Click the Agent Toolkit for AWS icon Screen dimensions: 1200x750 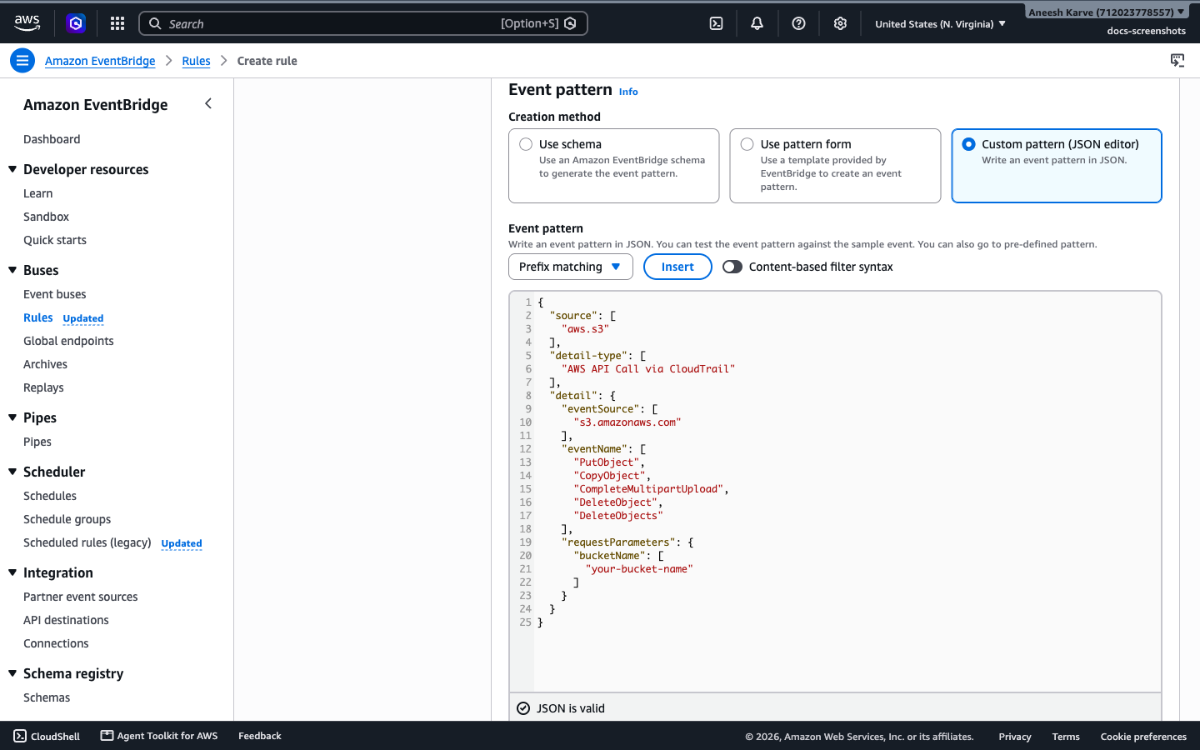pyautogui.click(x=107, y=735)
